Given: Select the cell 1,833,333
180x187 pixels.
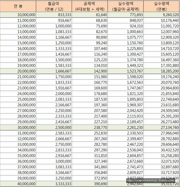Looking at the screenshot, I should (x=54, y=82).
